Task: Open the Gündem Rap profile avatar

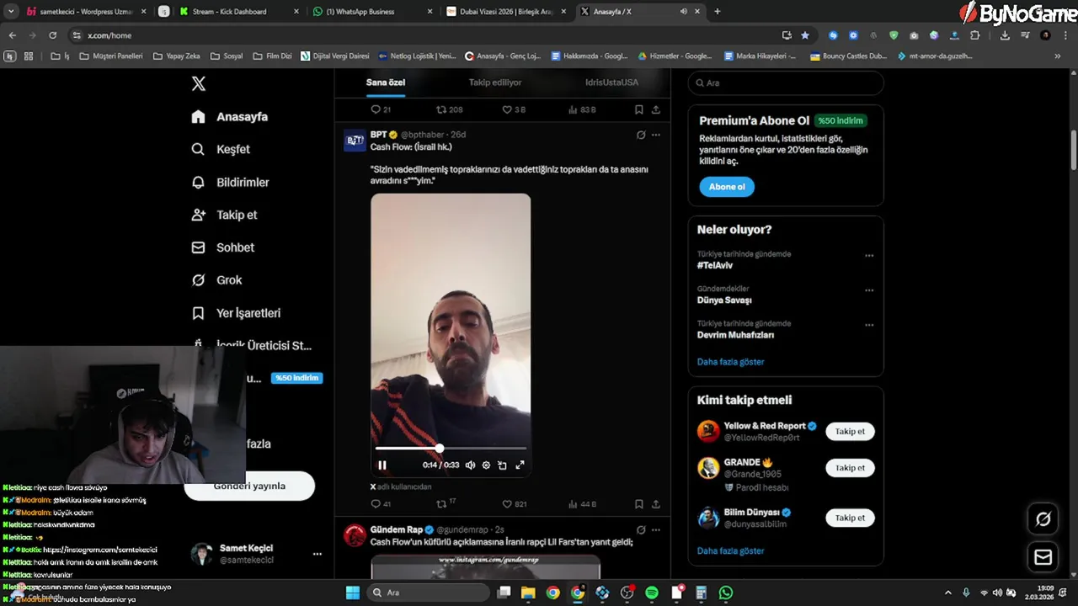Action: click(355, 535)
